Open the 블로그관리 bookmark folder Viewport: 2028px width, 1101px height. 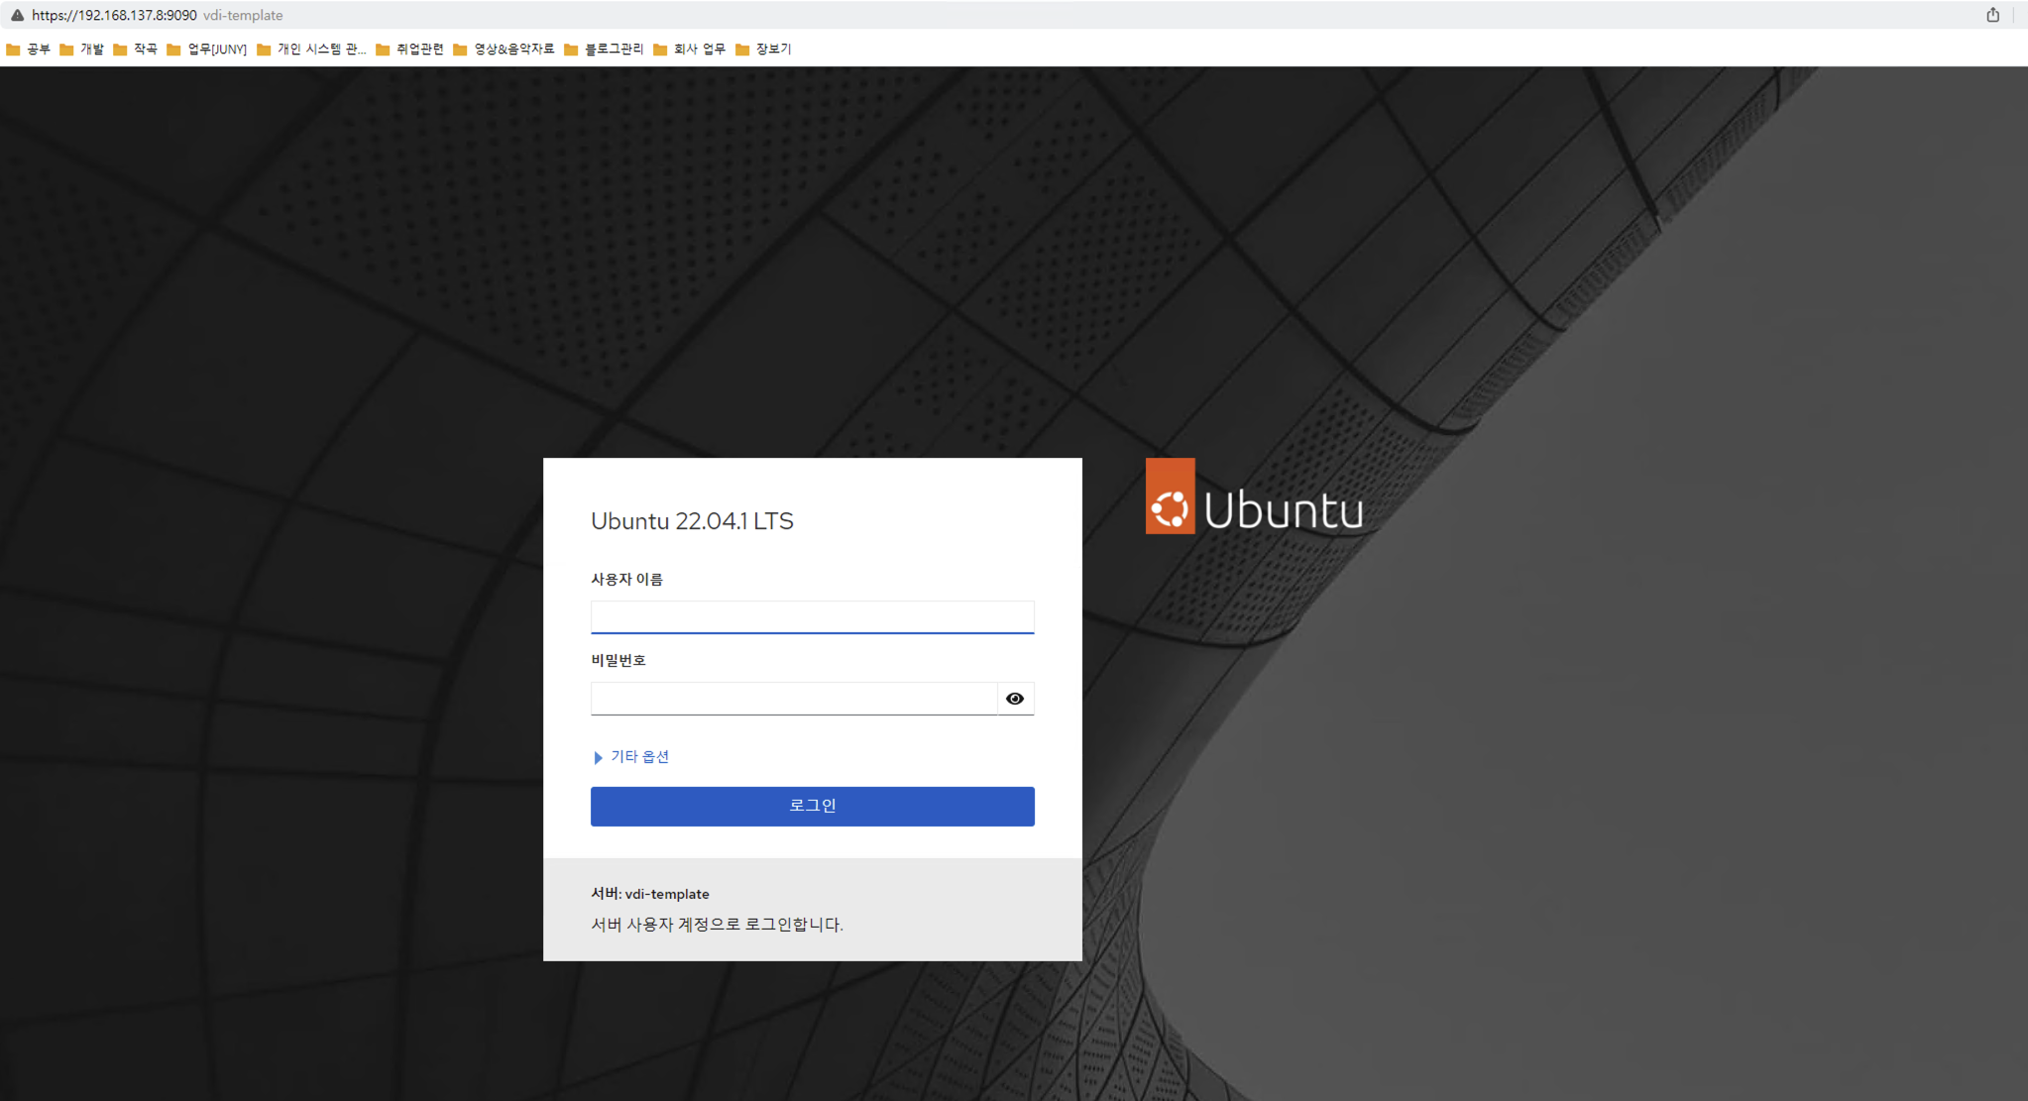(604, 50)
